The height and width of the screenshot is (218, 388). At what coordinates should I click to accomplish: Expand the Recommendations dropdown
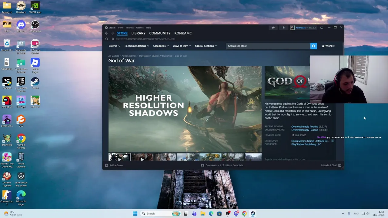137,46
